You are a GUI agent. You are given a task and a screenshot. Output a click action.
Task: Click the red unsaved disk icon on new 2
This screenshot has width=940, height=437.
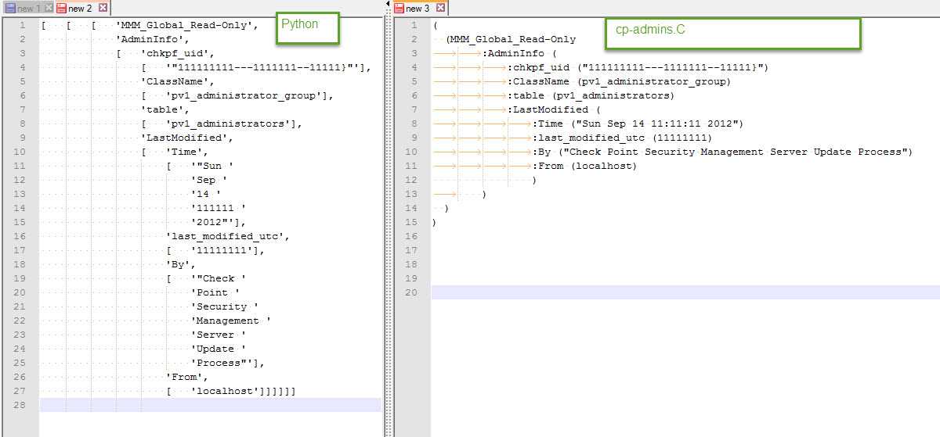[62, 9]
